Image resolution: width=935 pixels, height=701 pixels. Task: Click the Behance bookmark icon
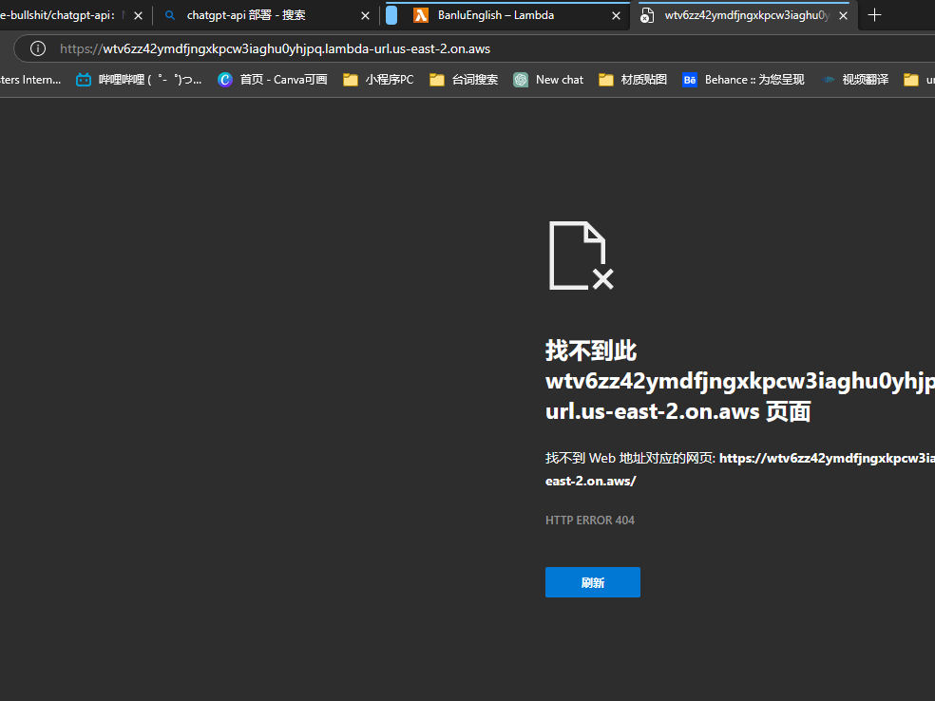[689, 80]
